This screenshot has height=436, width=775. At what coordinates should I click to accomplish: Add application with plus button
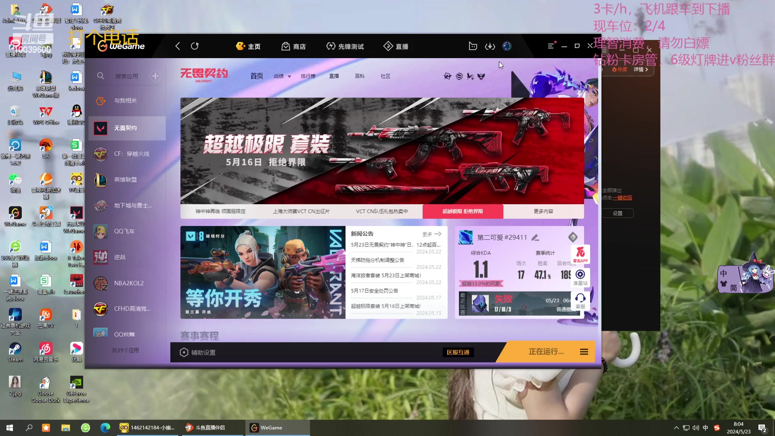coord(155,76)
